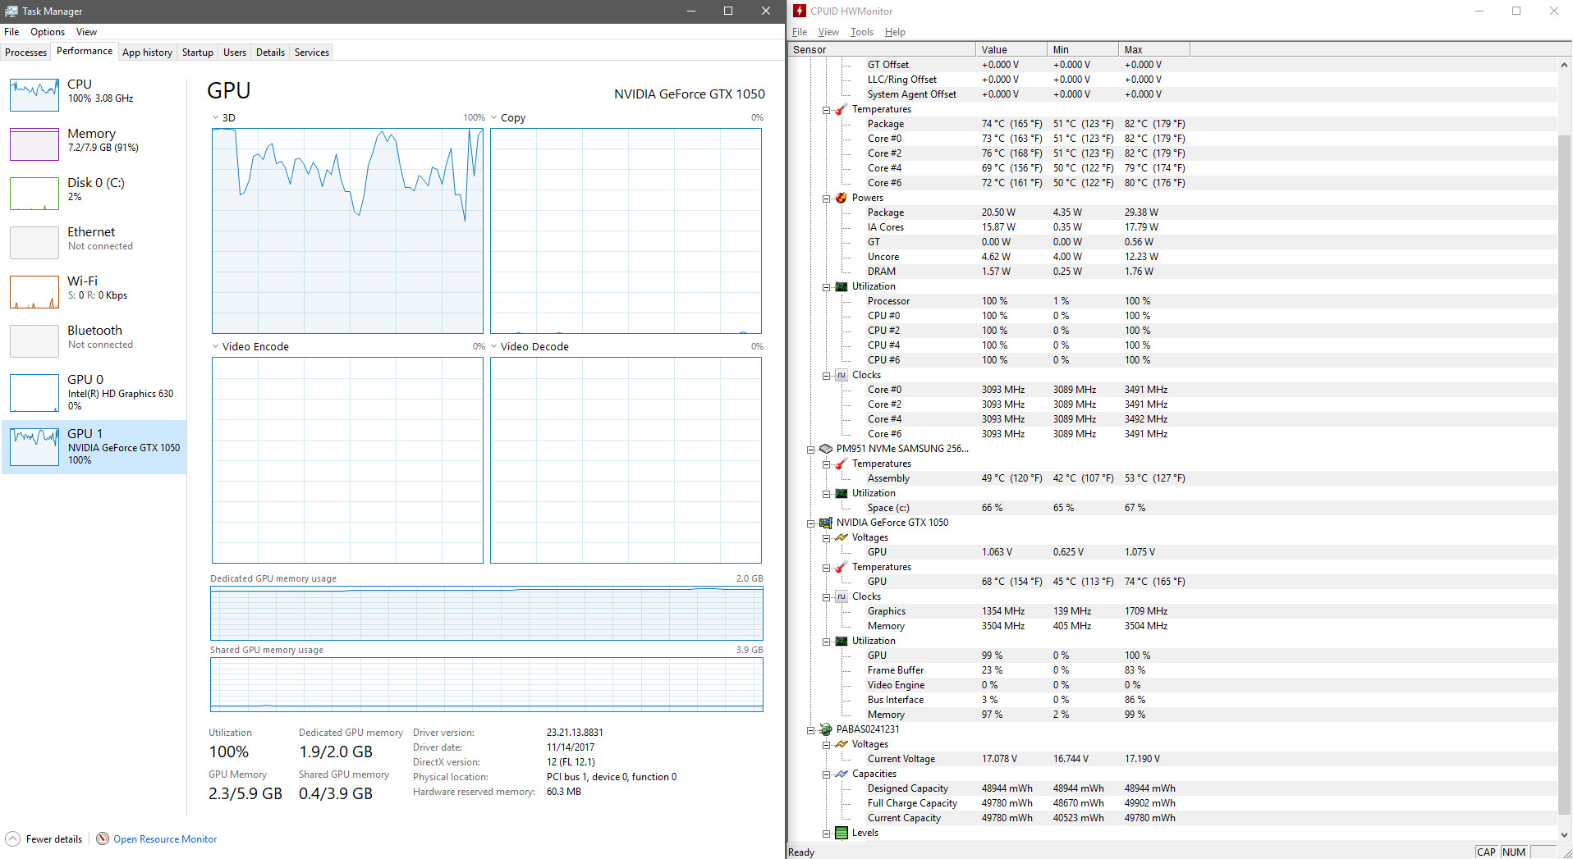Viewport: 1573px width, 859px height.
Task: Click the SSD Temperatures thermometer icon
Action: pyautogui.click(x=841, y=464)
